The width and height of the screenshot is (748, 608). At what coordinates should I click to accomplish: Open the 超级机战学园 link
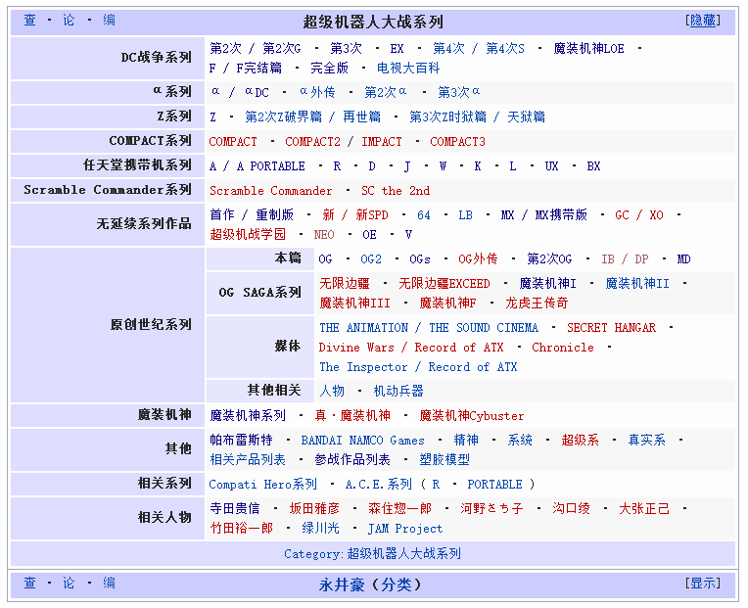(248, 235)
